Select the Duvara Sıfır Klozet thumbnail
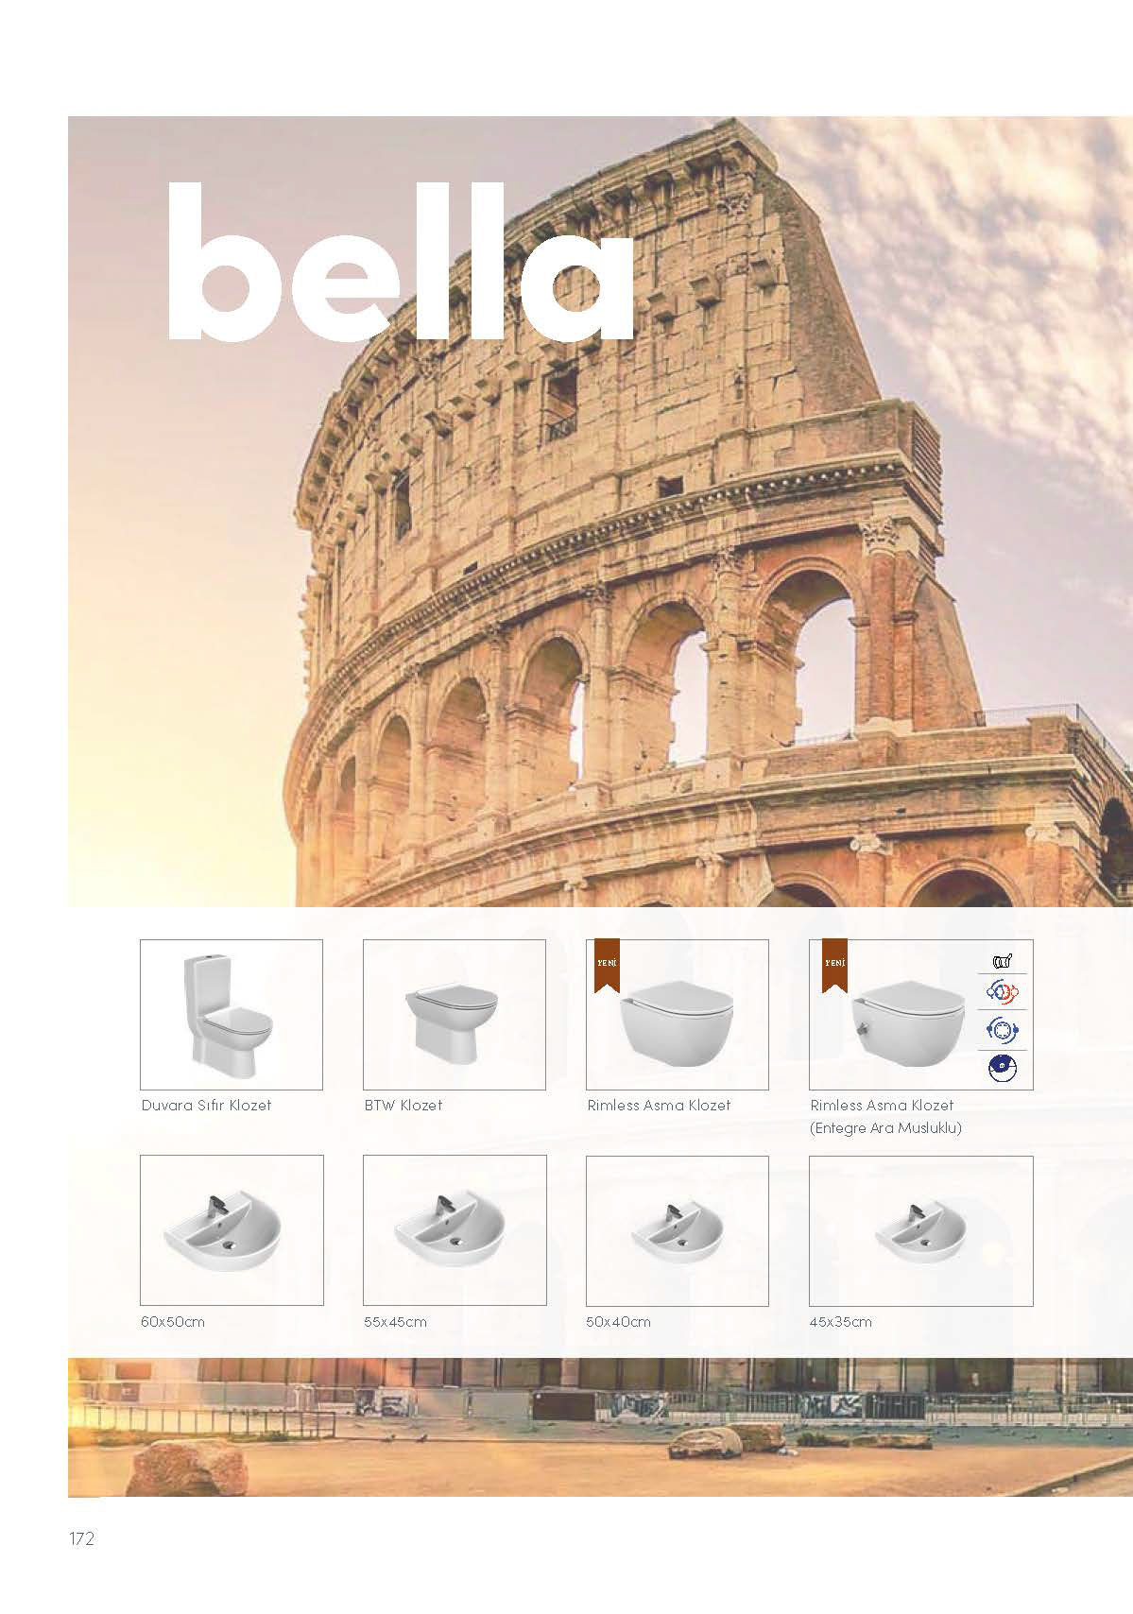Viewport: 1133px width, 1614px height. point(232,1015)
